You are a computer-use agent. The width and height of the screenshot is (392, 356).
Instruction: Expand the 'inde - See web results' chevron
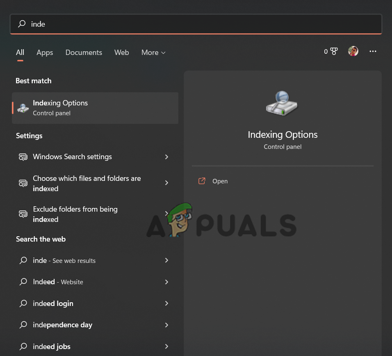[166, 260]
